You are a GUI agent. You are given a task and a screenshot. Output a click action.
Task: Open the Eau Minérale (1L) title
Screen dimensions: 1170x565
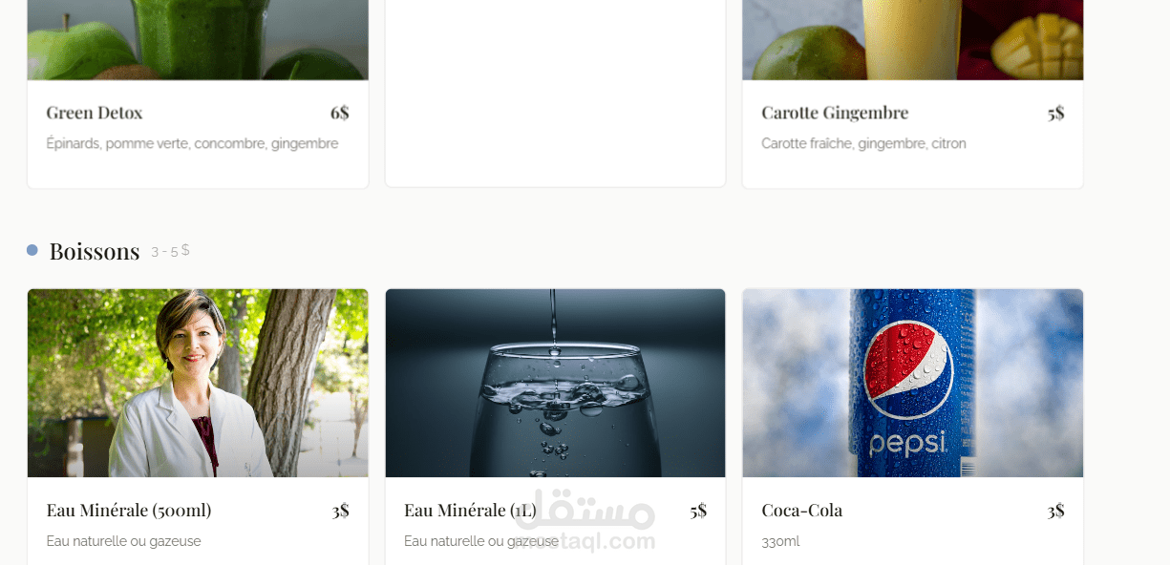(470, 511)
